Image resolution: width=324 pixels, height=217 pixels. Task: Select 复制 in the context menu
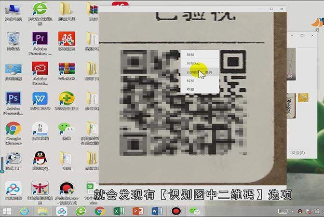[x=200, y=54]
